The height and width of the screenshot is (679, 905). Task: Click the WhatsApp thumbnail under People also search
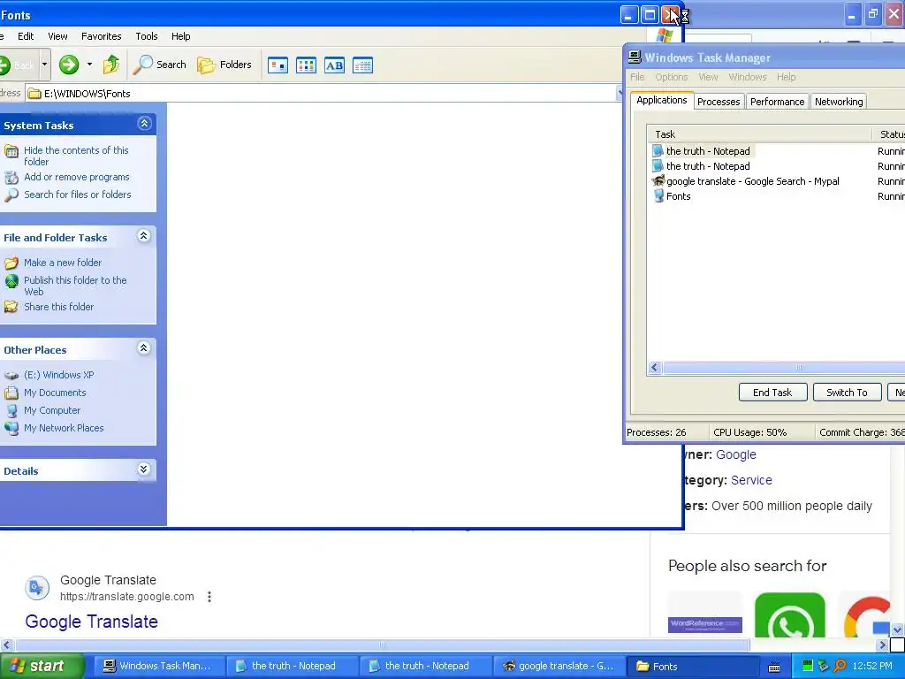[x=789, y=615]
